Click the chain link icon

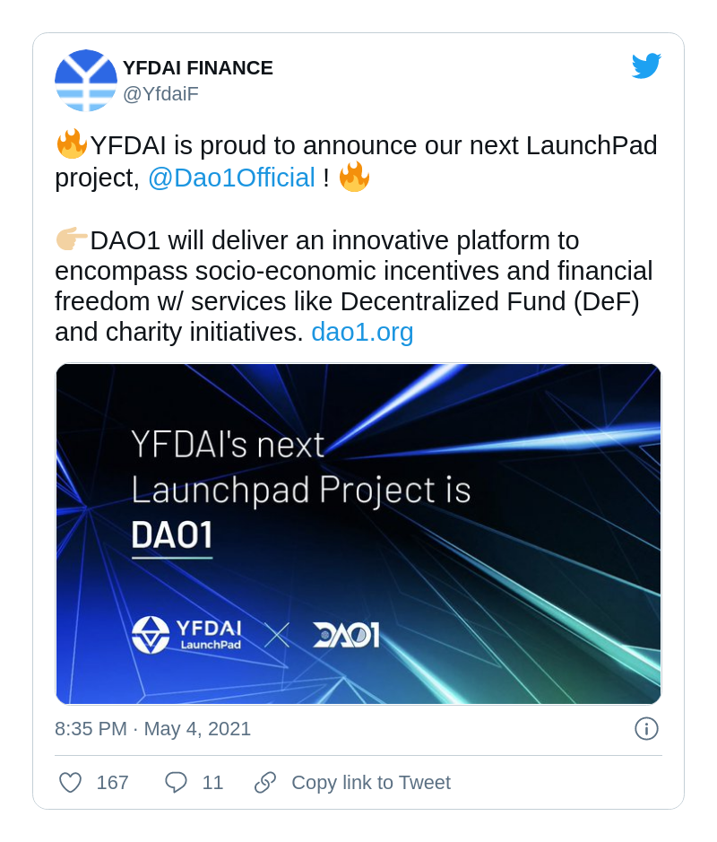pyautogui.click(x=265, y=783)
